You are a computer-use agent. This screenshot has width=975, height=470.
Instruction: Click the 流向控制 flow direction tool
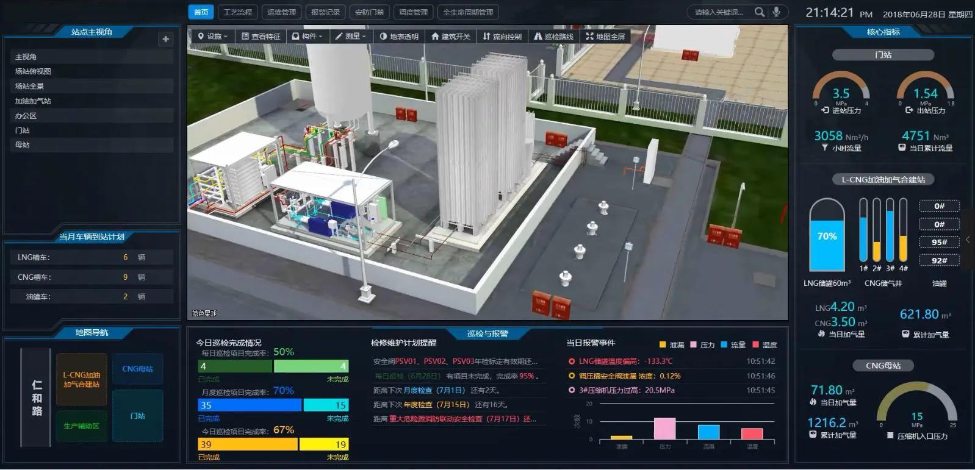502,37
